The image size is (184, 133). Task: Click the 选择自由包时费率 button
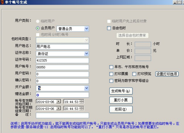click(x=132, y=35)
